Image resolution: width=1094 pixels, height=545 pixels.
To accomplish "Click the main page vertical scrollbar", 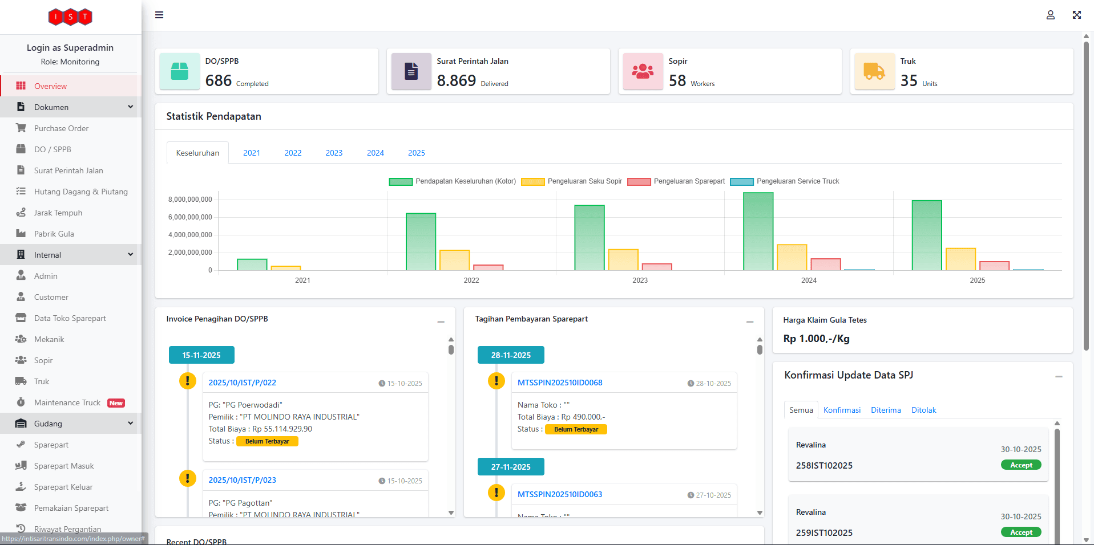I will pyautogui.click(x=1086, y=196).
